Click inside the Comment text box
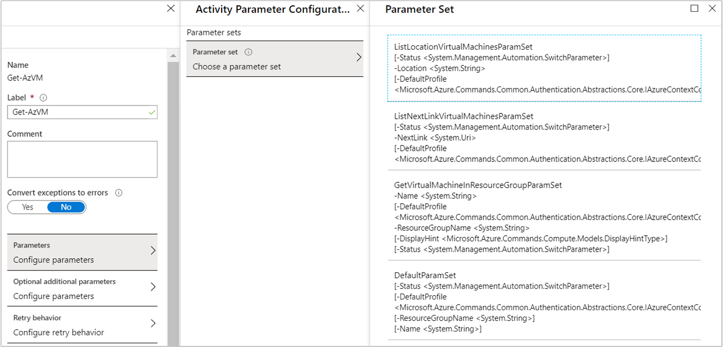 82,158
